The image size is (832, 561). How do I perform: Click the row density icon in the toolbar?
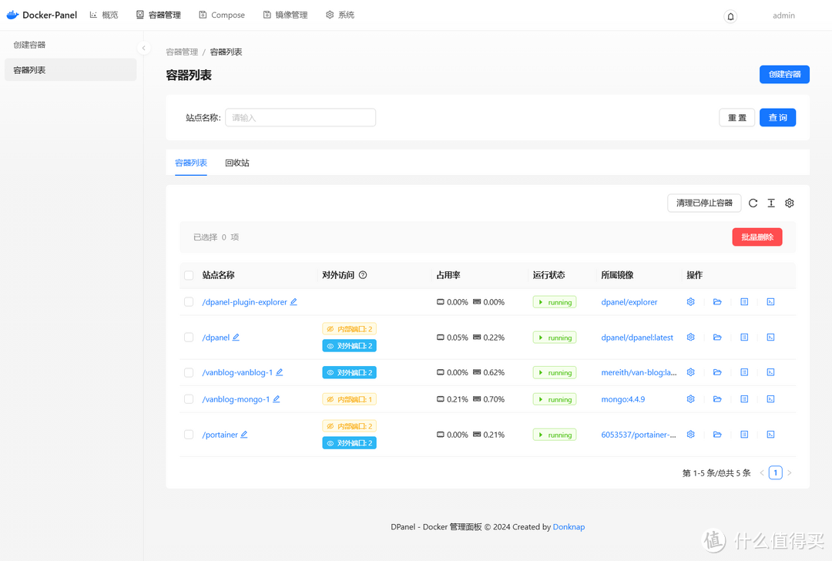[x=771, y=203]
